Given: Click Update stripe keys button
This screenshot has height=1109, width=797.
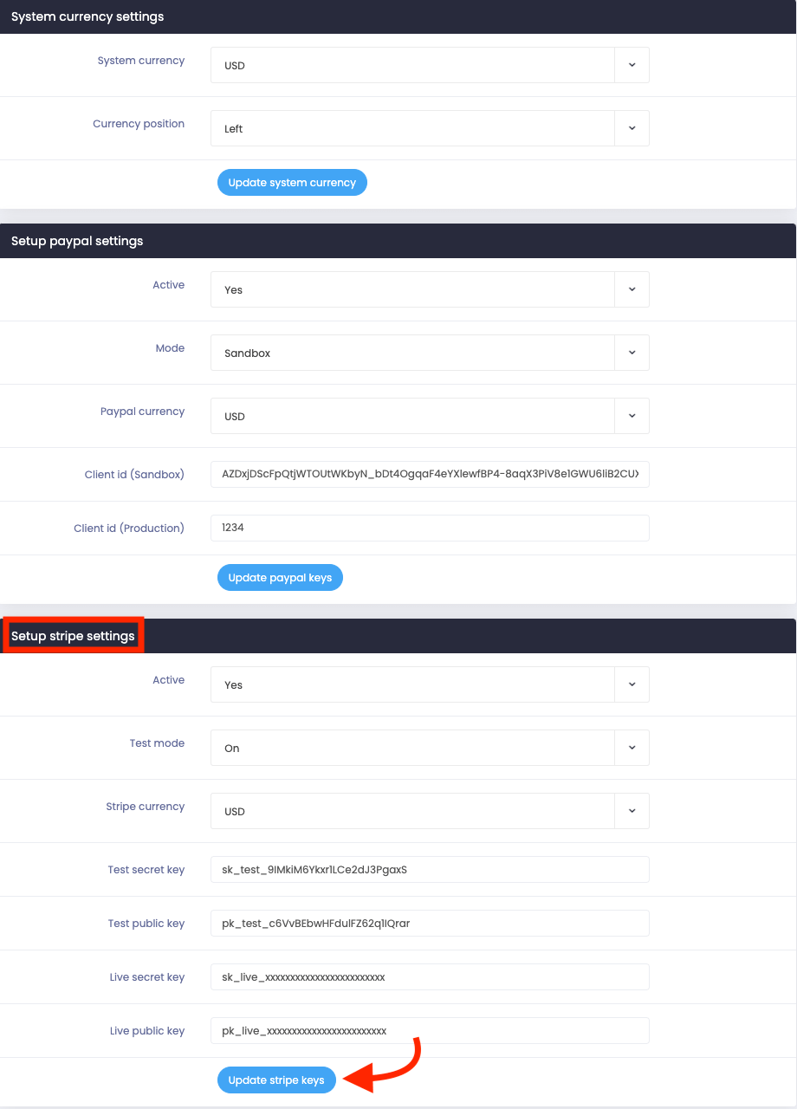Looking at the screenshot, I should pyautogui.click(x=276, y=1080).
